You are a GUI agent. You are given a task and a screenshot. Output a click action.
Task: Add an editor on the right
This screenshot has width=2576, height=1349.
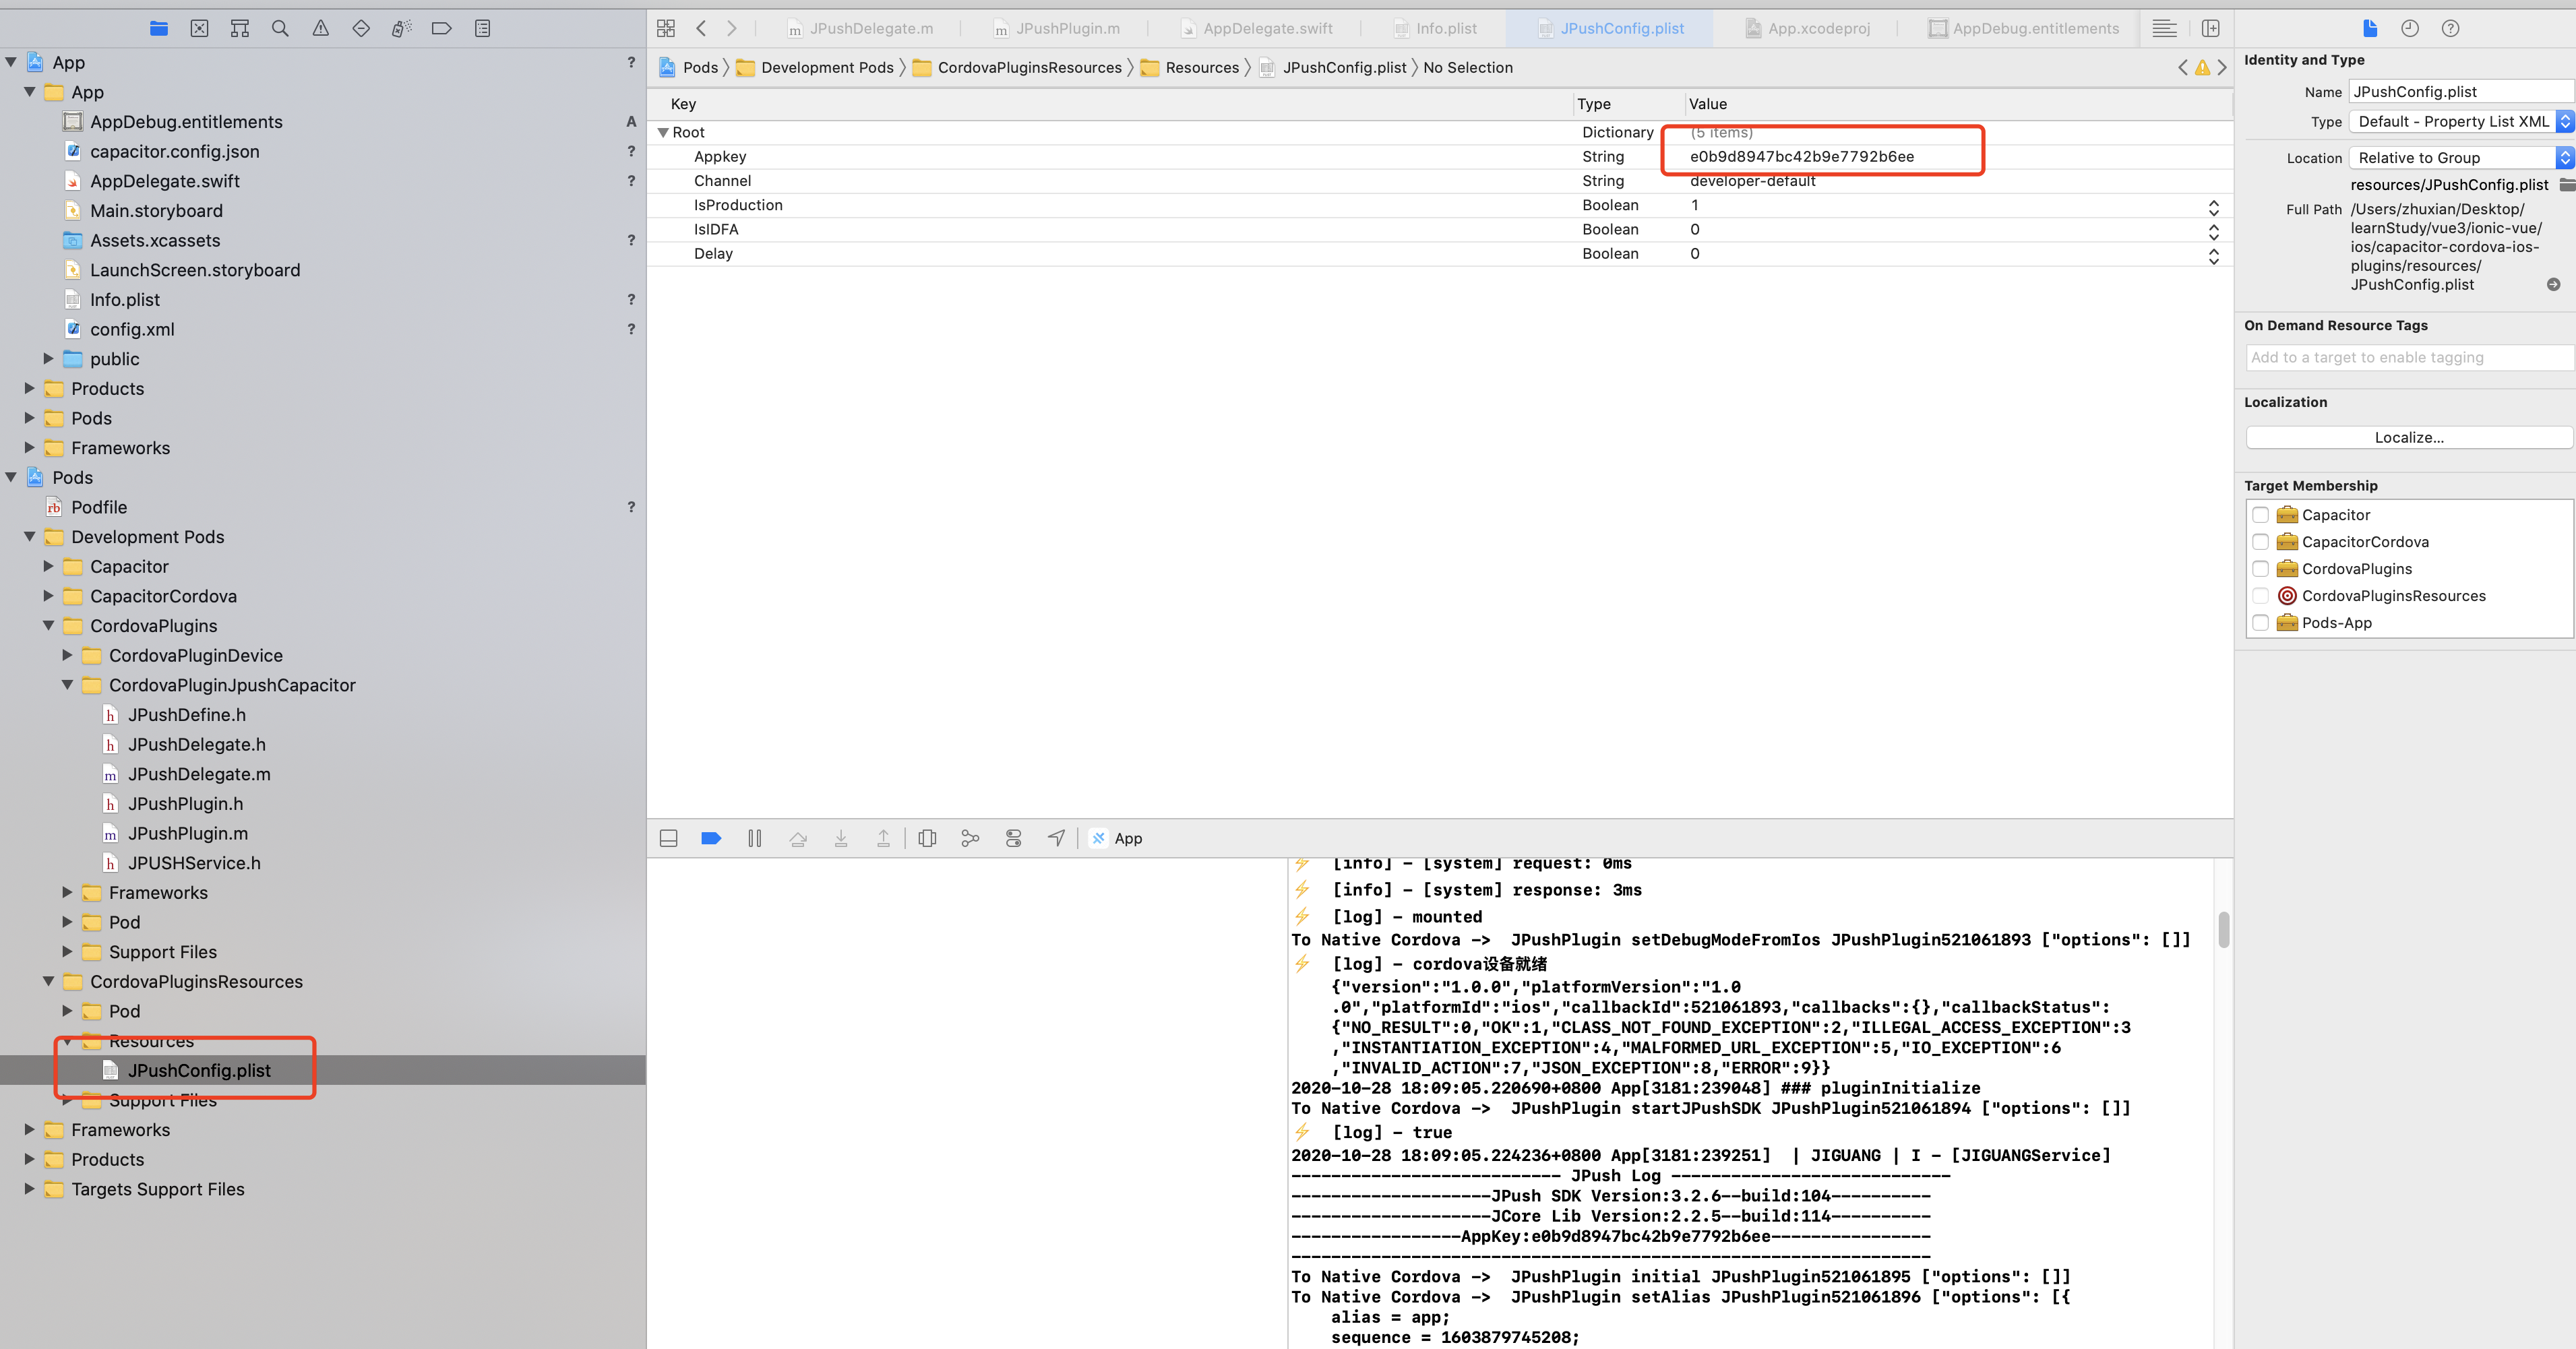[2210, 28]
